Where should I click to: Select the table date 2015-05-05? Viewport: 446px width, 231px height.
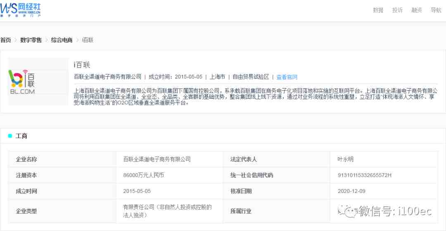137,191
